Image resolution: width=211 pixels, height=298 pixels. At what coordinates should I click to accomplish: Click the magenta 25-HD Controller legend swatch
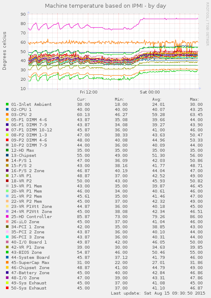click(7, 216)
